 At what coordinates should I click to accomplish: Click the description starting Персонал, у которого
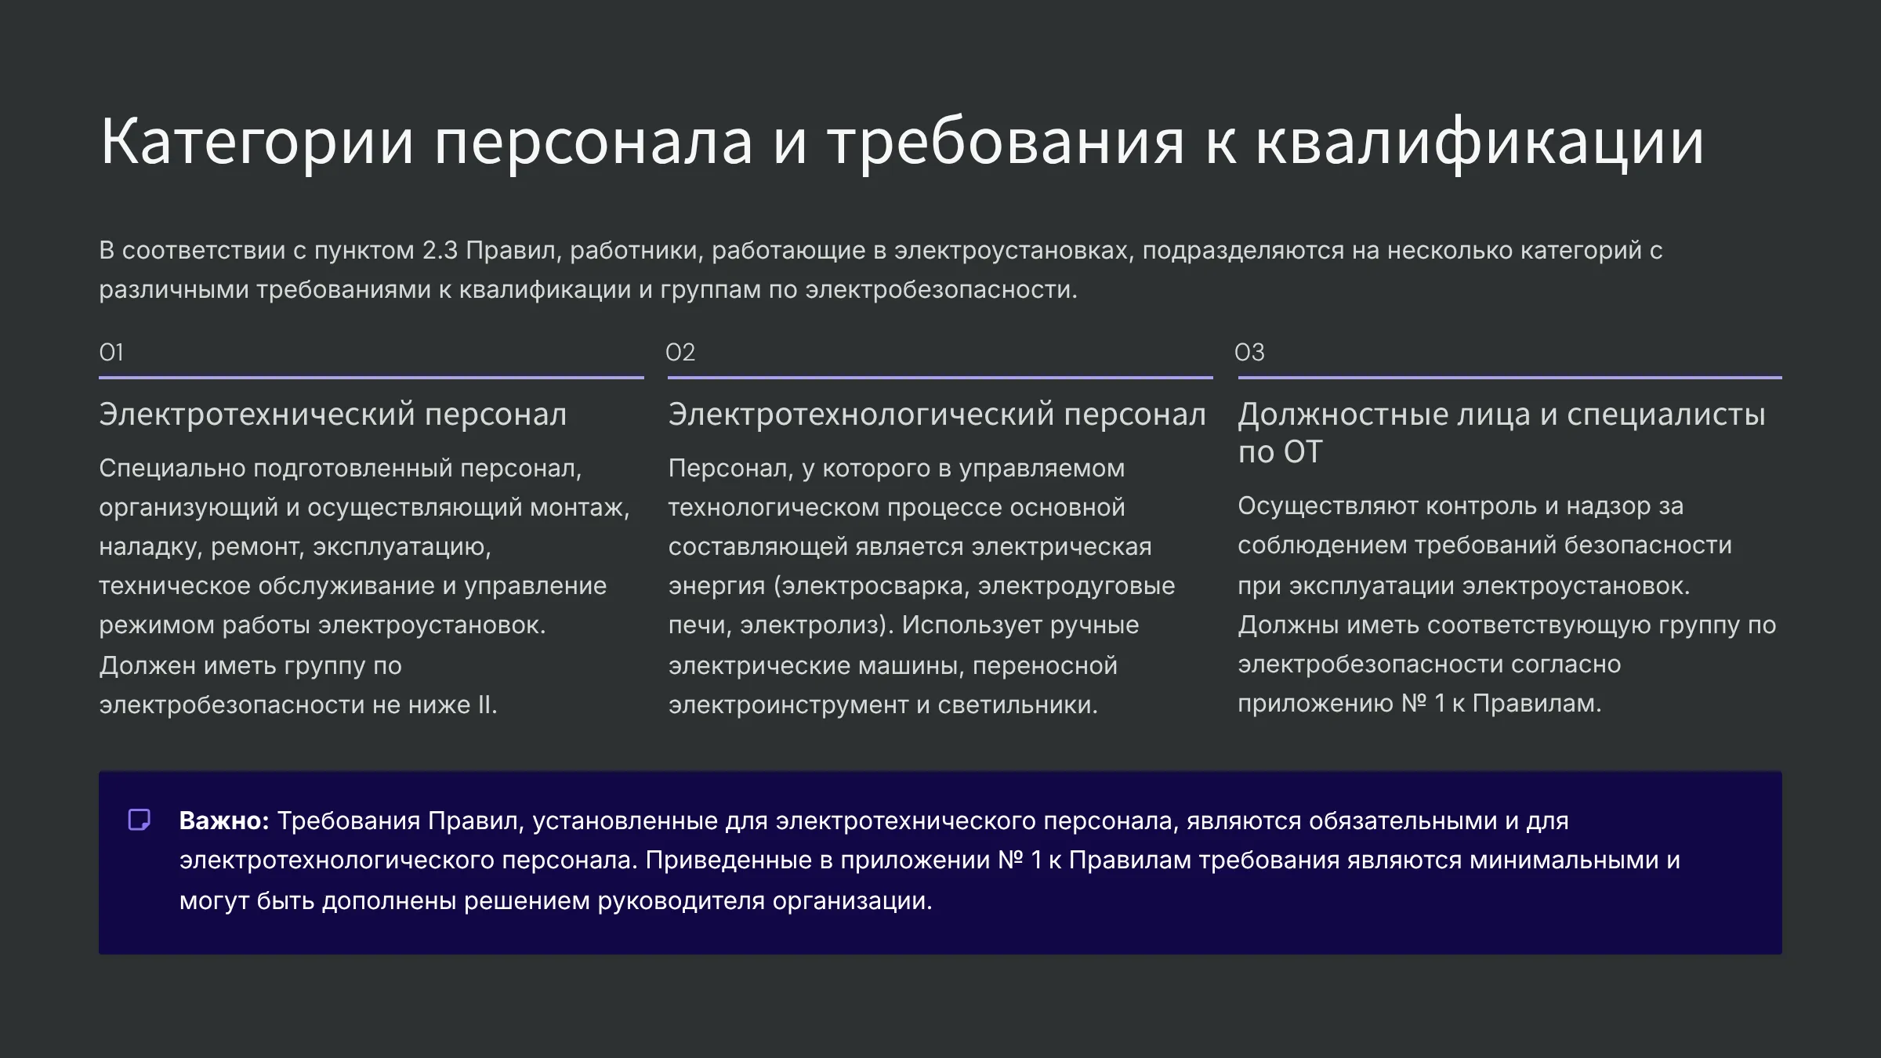(x=921, y=585)
